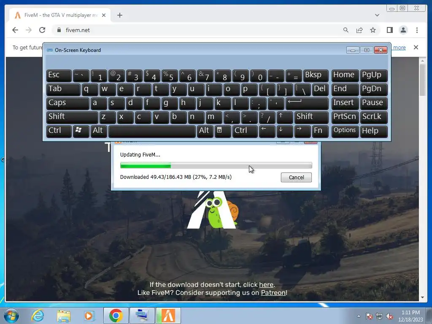Open Chrome side panel
Viewport: 432px width, 324px height.
click(389, 30)
